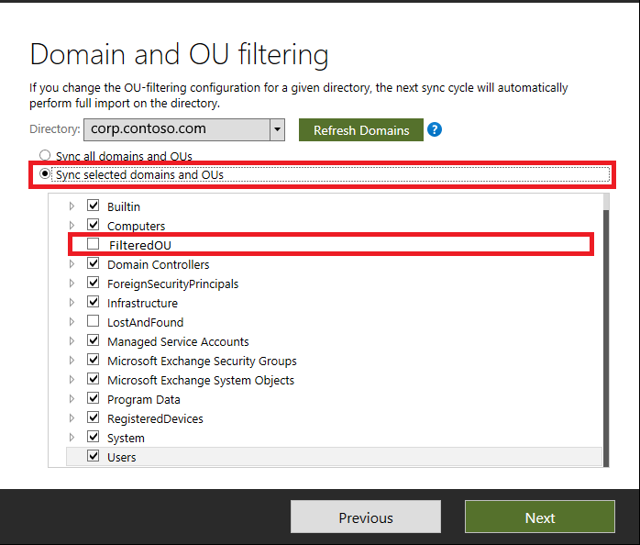Expand Microsoft Exchange Security Groups node
This screenshot has width=640, height=545.
pyautogui.click(x=72, y=361)
